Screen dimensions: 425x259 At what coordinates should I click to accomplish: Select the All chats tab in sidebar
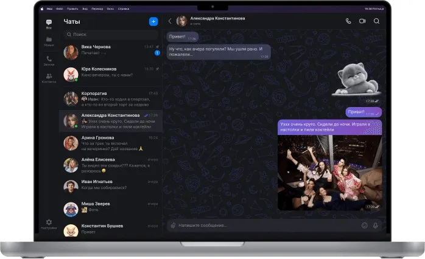point(49,24)
